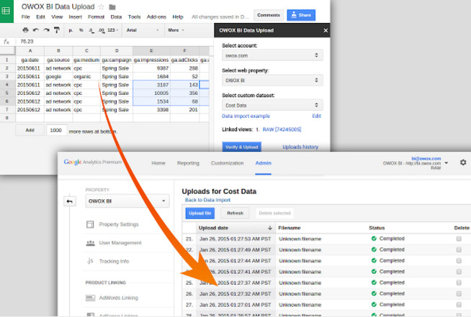Click the Add rows button
The width and height of the screenshot is (471, 317).
coord(30,130)
